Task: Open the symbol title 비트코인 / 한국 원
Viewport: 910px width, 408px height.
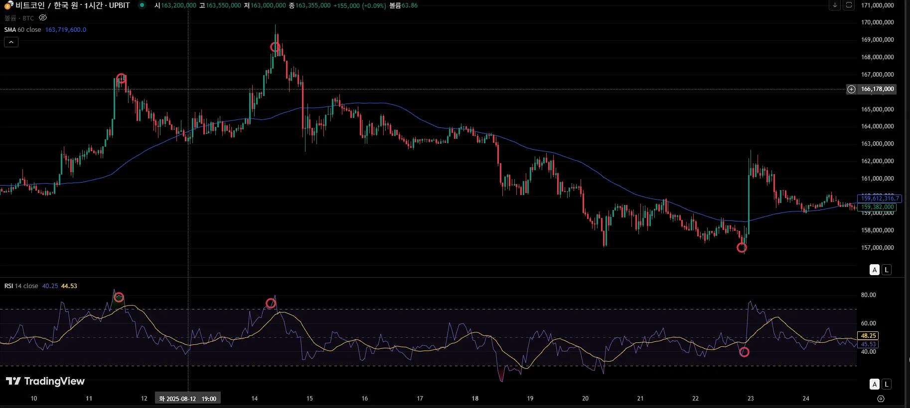Action: (x=46, y=5)
